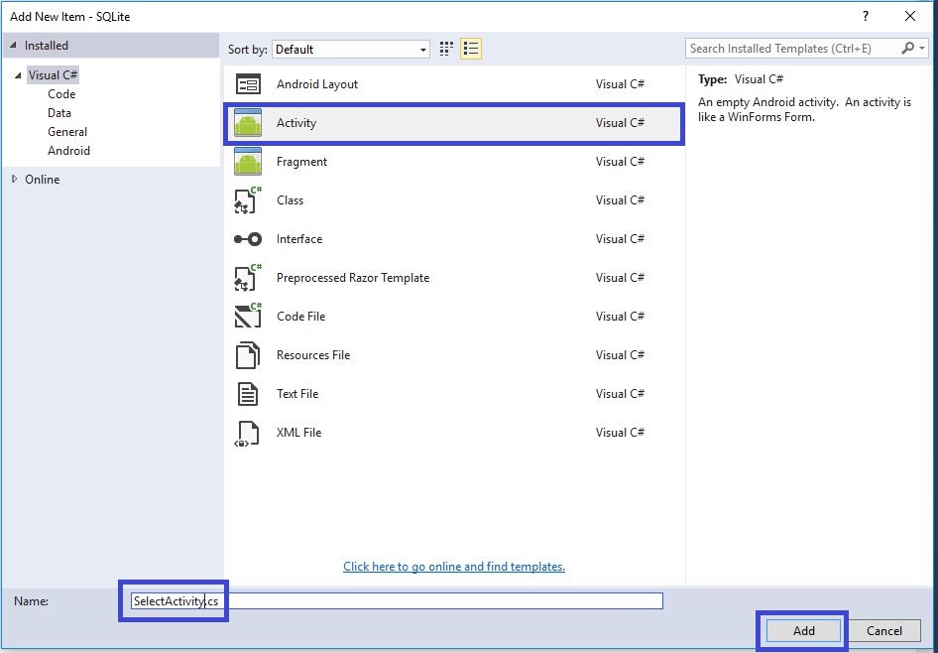Click the search magnifier icon

point(907,48)
